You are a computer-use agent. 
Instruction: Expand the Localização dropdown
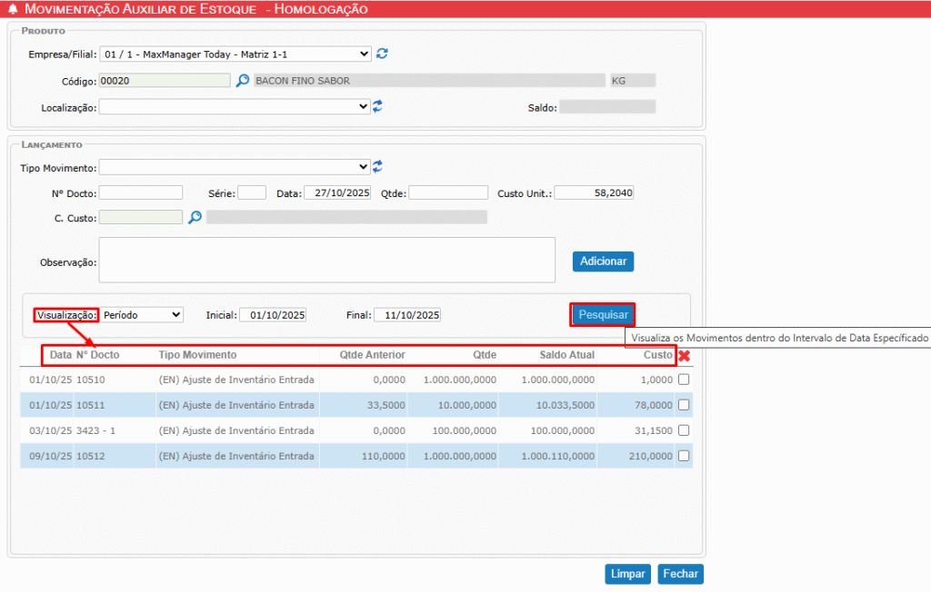pos(234,107)
